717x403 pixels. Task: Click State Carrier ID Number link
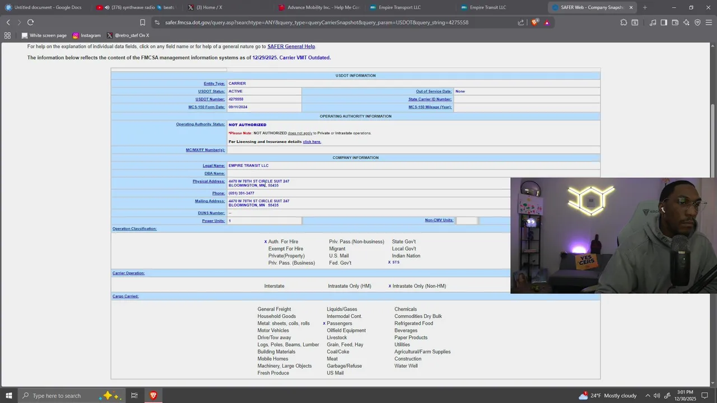(430, 99)
